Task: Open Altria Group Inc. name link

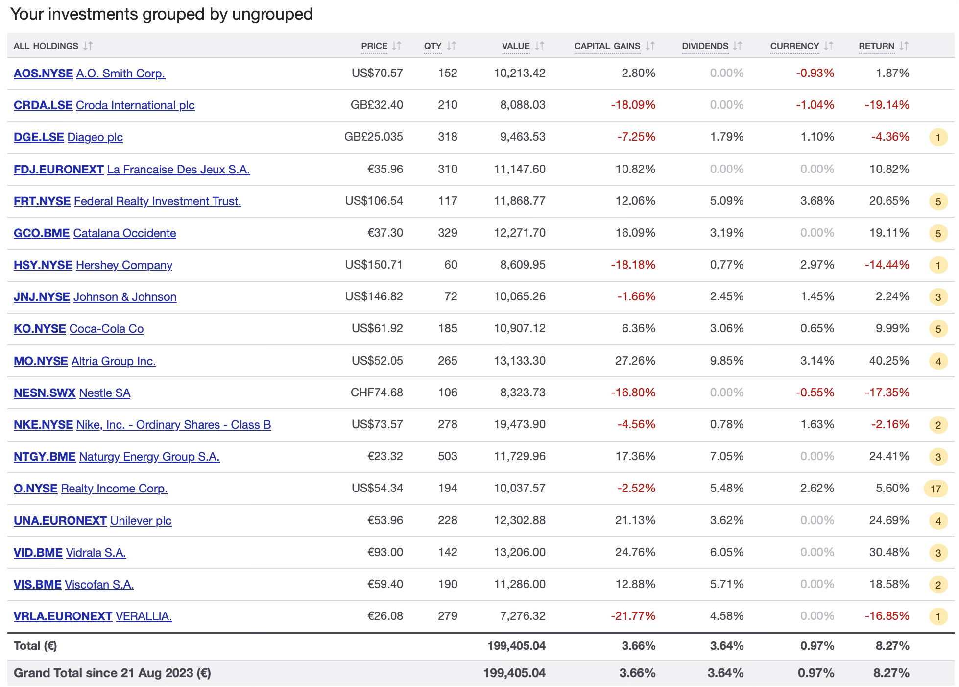Action: [x=114, y=361]
